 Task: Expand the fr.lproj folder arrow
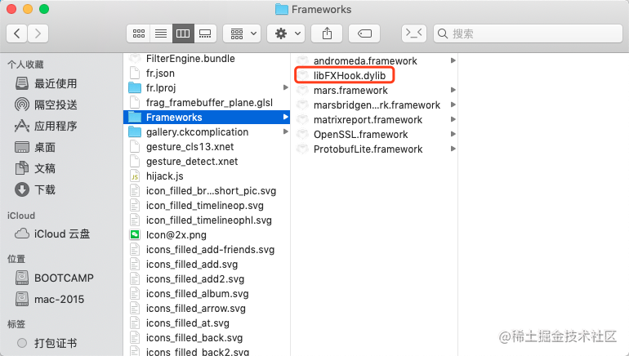tap(286, 87)
